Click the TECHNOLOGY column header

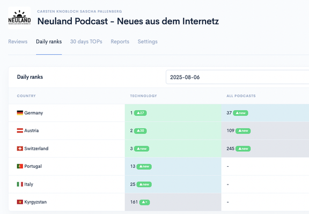[x=143, y=96]
